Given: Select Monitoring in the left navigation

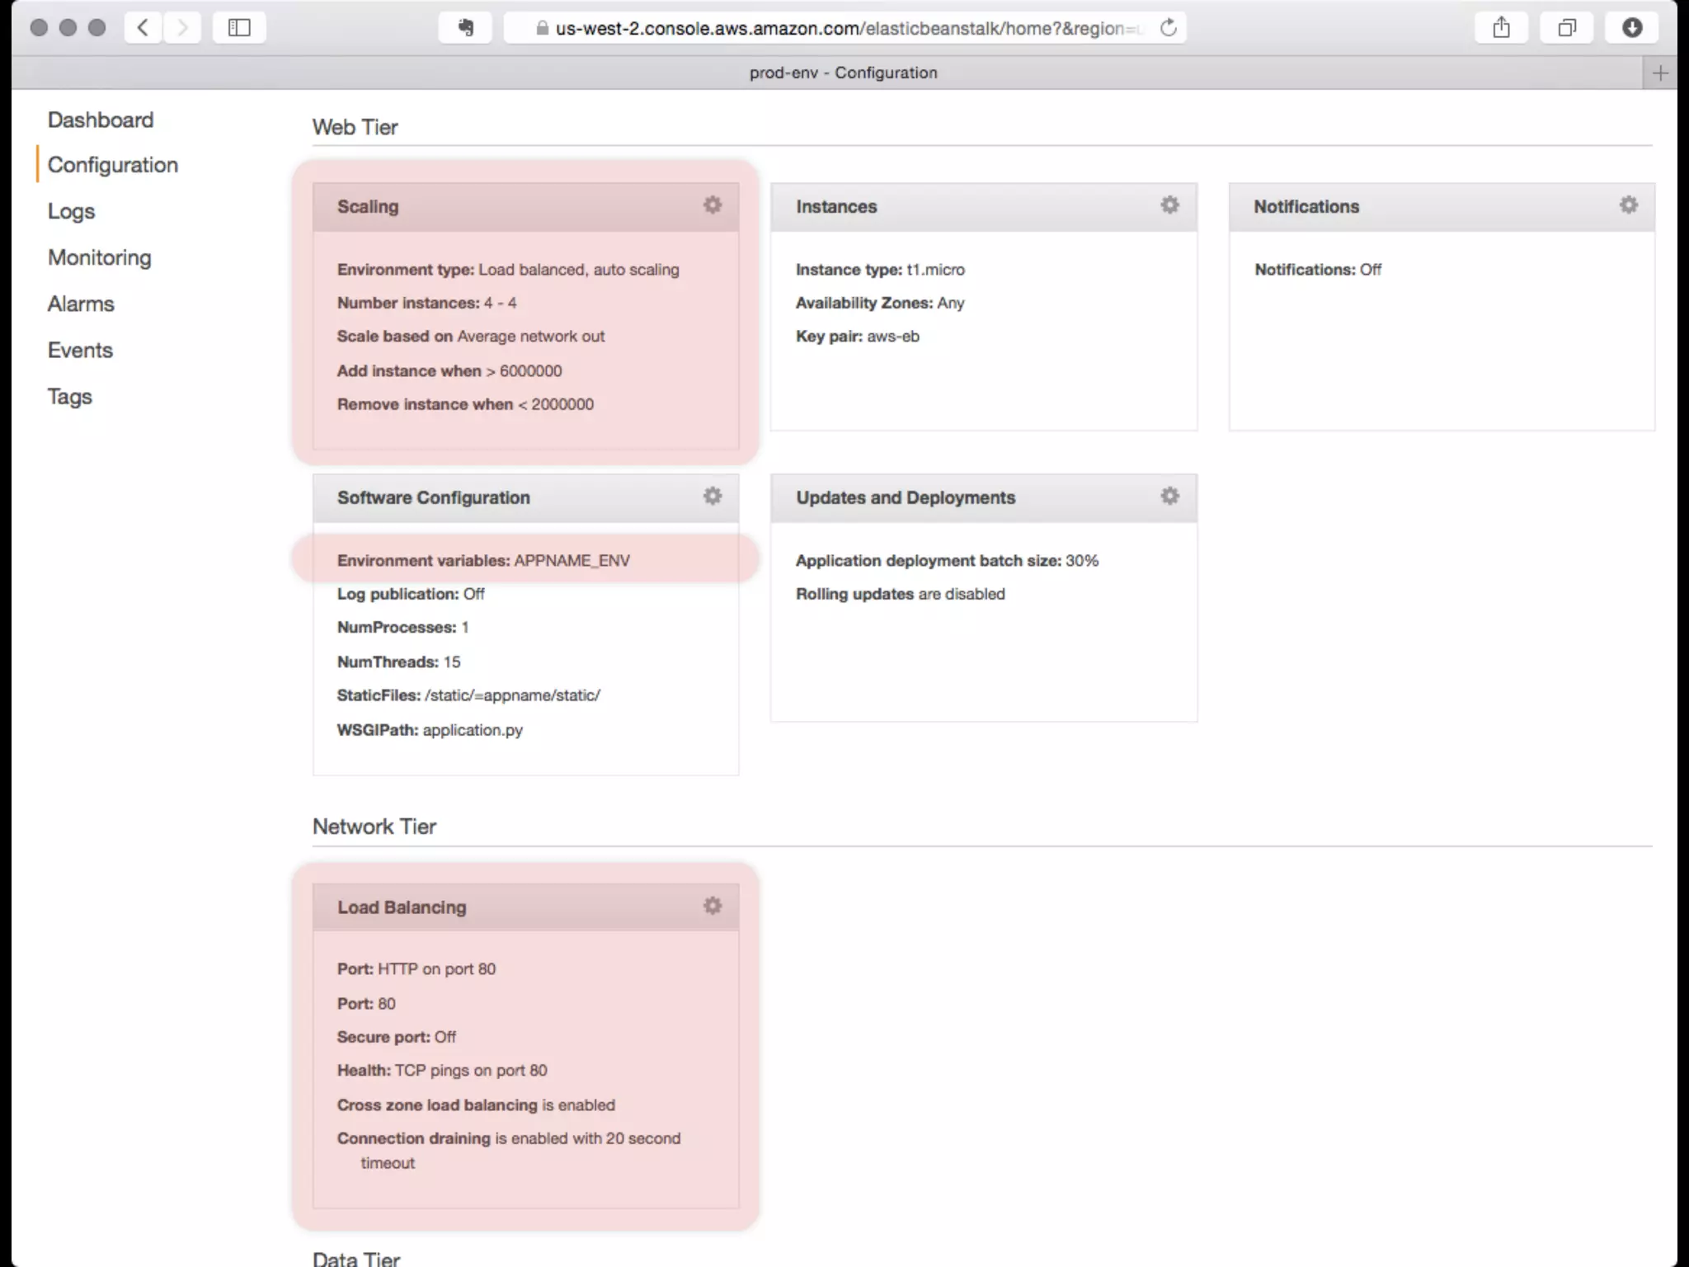Looking at the screenshot, I should point(99,258).
